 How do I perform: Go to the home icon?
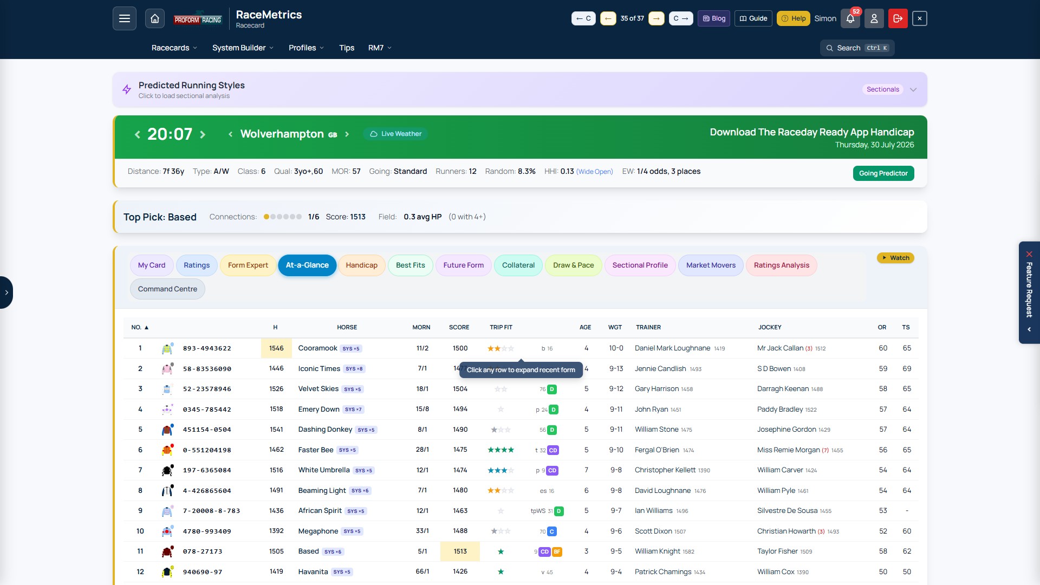click(x=154, y=18)
